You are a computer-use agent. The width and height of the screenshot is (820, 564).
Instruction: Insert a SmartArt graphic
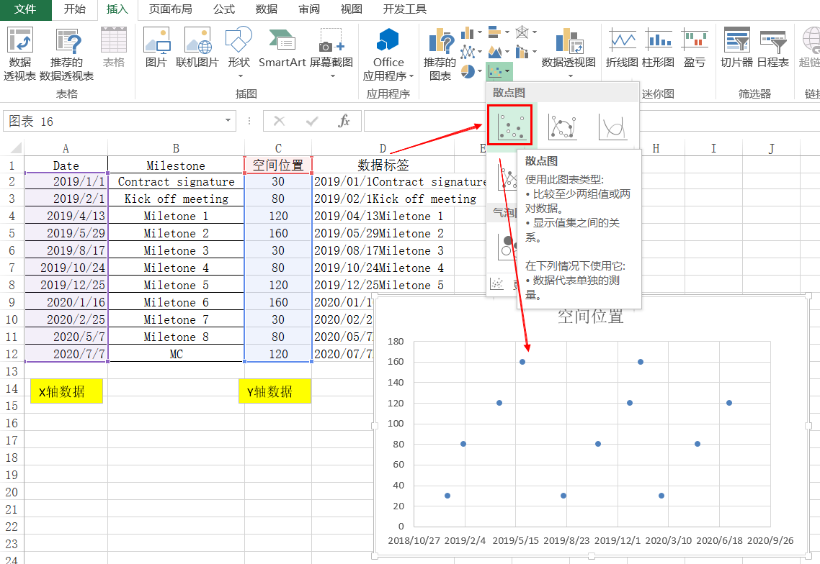282,48
